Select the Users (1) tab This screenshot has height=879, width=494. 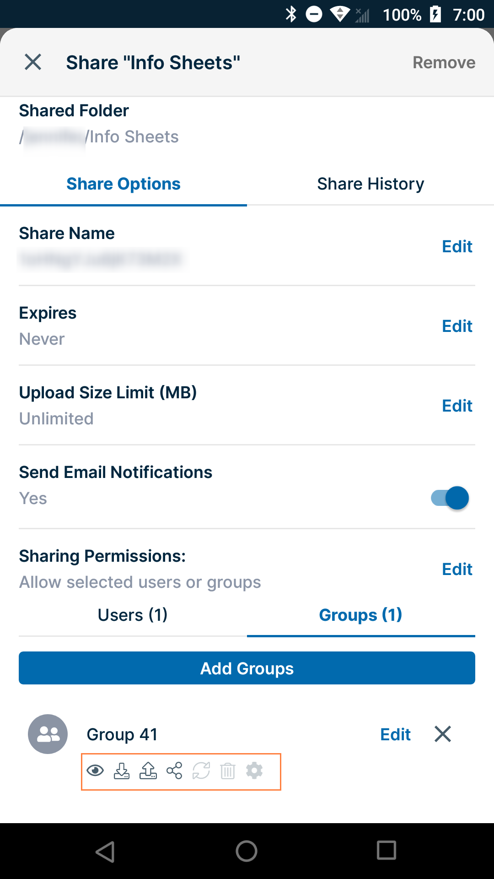[x=133, y=615]
